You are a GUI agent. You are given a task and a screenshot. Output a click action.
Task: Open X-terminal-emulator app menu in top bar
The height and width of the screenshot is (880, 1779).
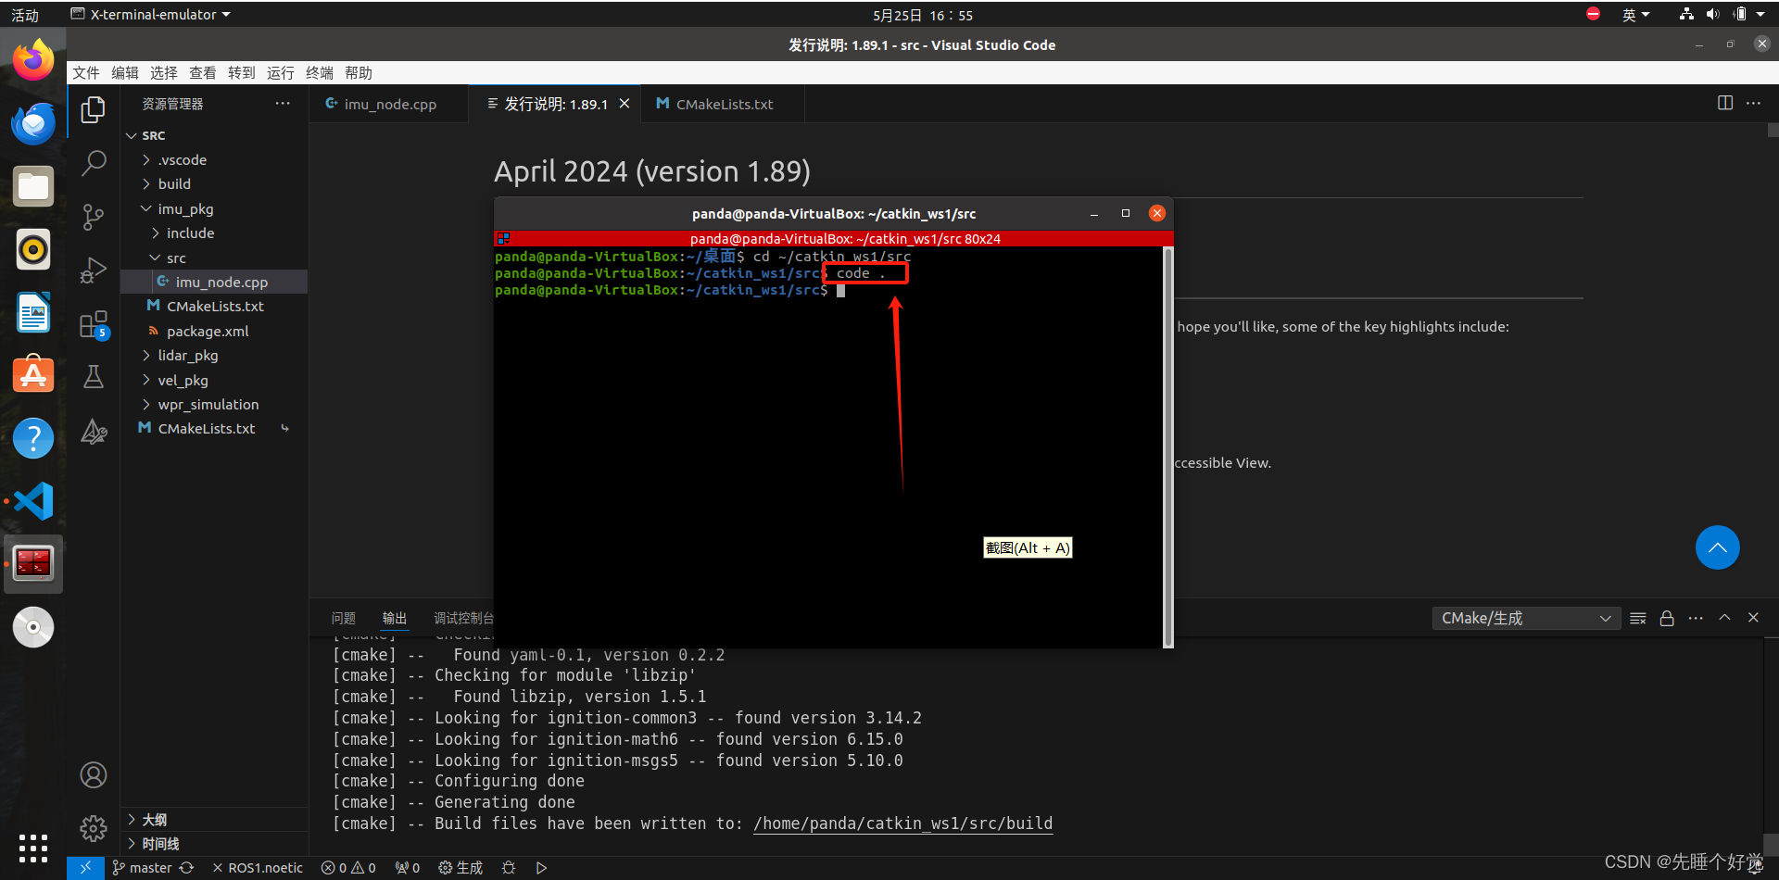[x=151, y=14]
